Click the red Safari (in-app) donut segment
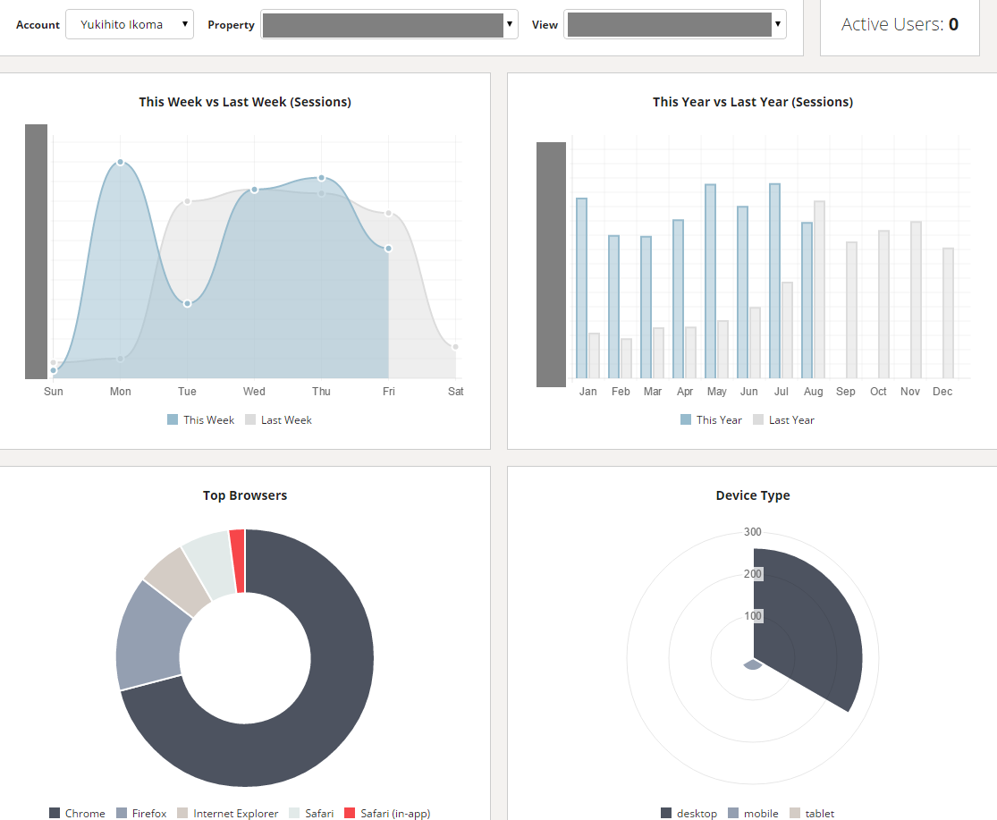The height and width of the screenshot is (820, 997). (238, 561)
